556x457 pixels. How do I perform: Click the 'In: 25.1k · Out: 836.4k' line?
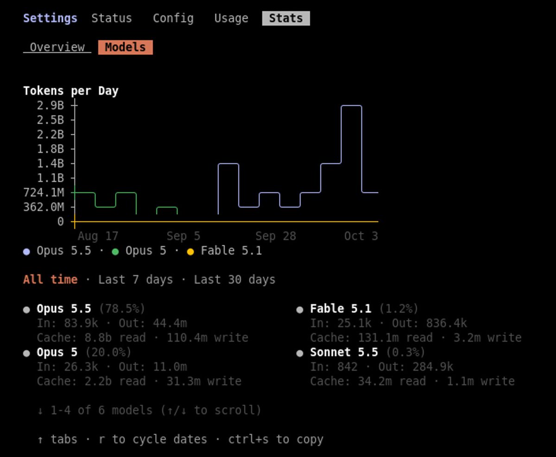[x=388, y=323]
